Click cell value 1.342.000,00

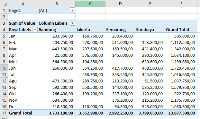click(183, 49)
